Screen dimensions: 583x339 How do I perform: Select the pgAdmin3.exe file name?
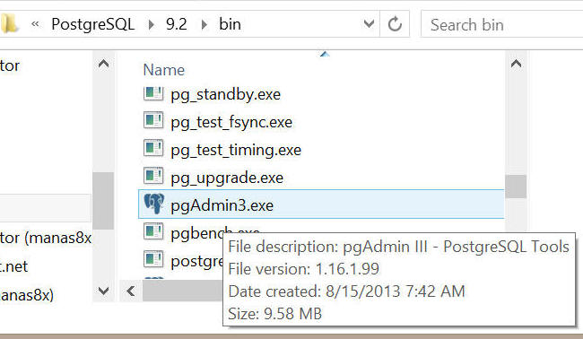(x=222, y=205)
